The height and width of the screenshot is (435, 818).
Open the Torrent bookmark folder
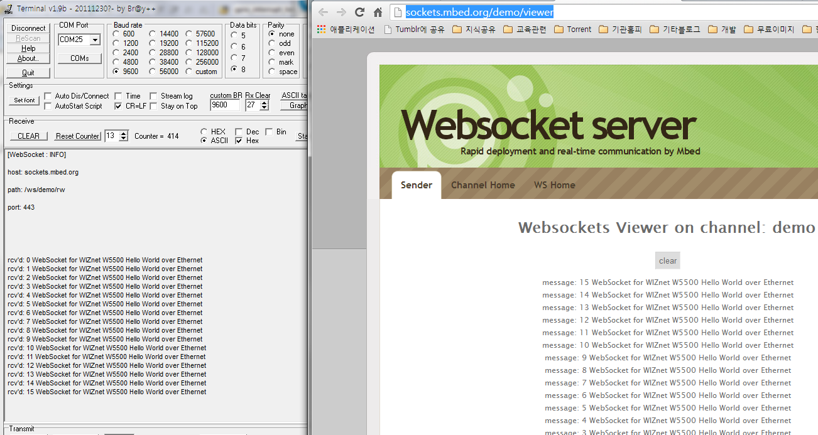[572, 30]
